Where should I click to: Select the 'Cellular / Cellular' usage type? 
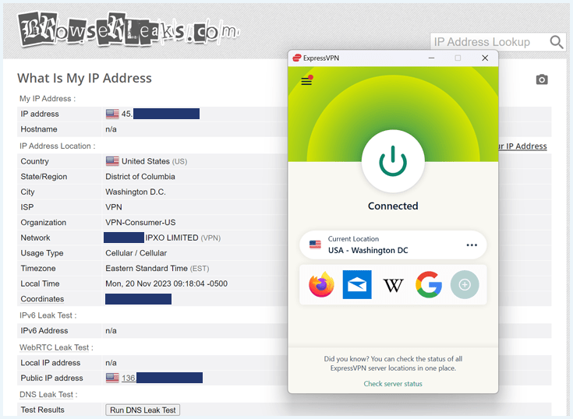pos(136,253)
